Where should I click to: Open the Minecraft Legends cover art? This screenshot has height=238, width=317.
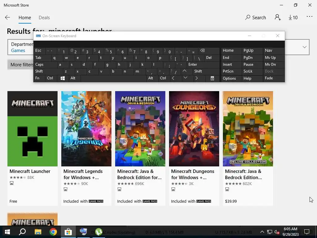[x=86, y=129]
